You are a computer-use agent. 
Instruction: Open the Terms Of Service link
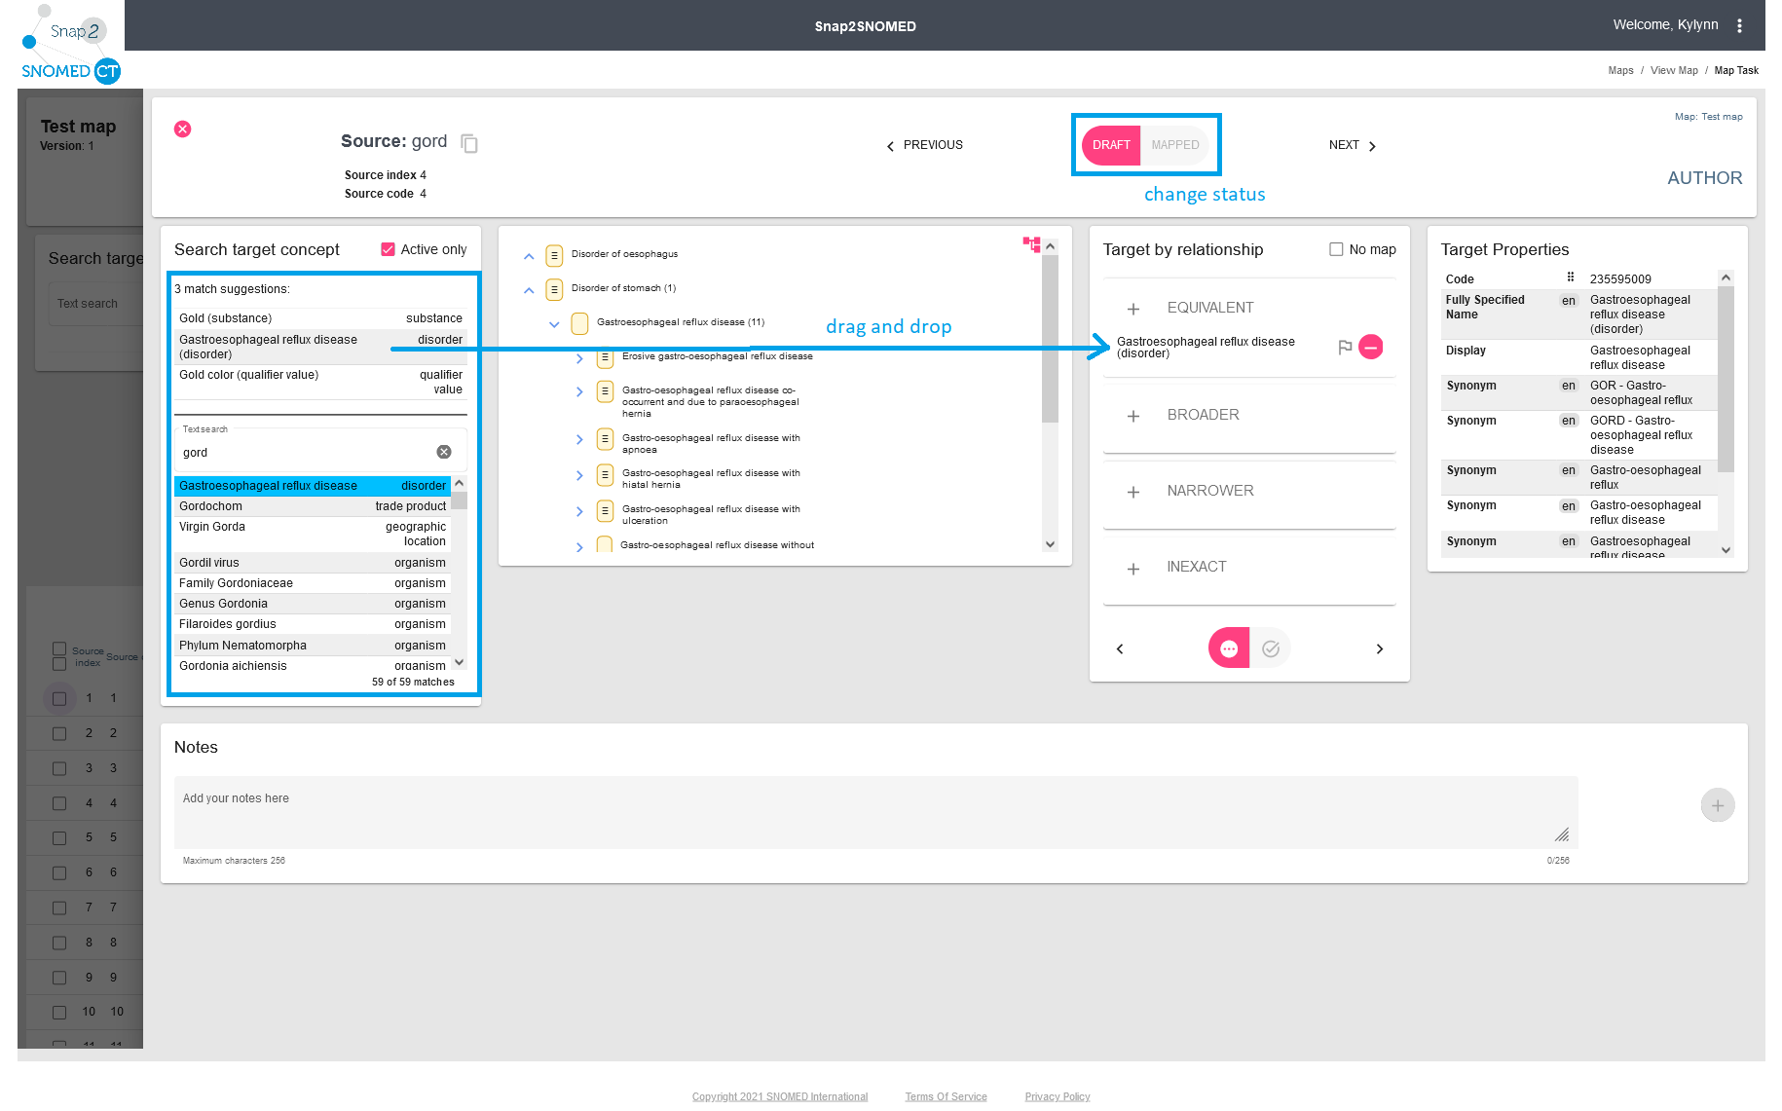coord(946,1096)
